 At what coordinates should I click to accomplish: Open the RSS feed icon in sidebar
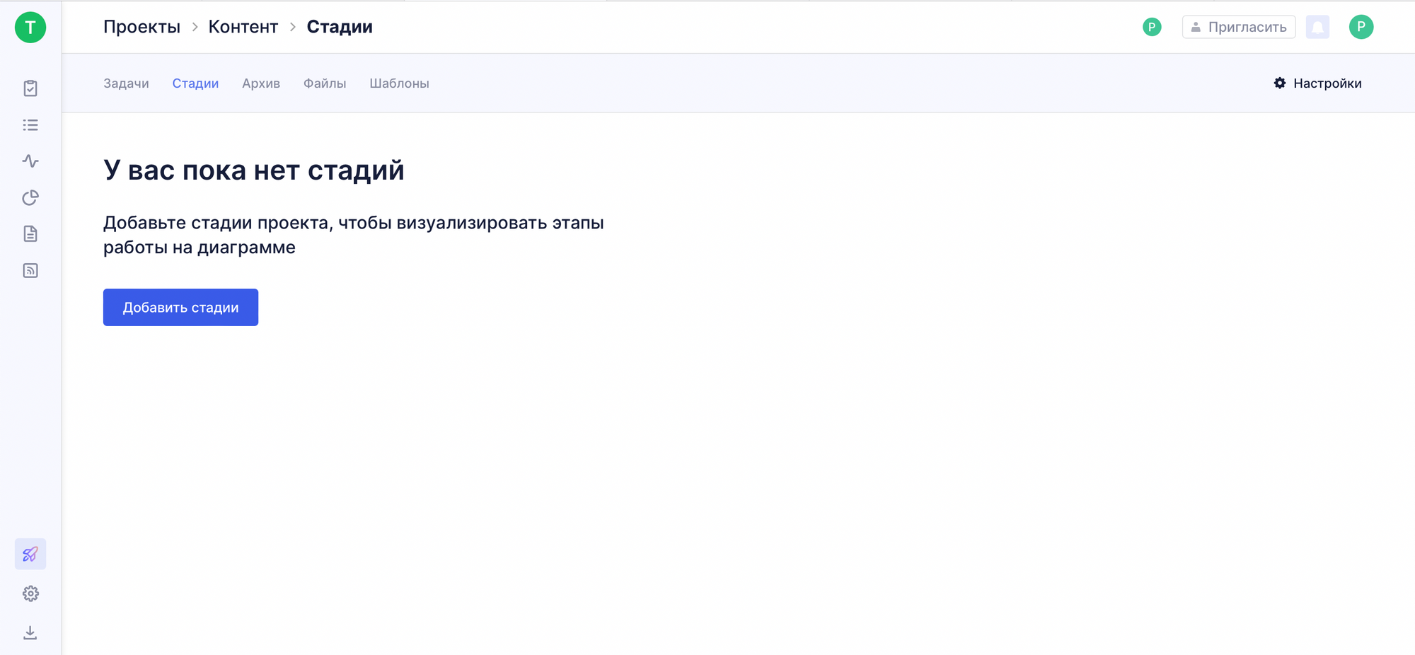pos(30,271)
